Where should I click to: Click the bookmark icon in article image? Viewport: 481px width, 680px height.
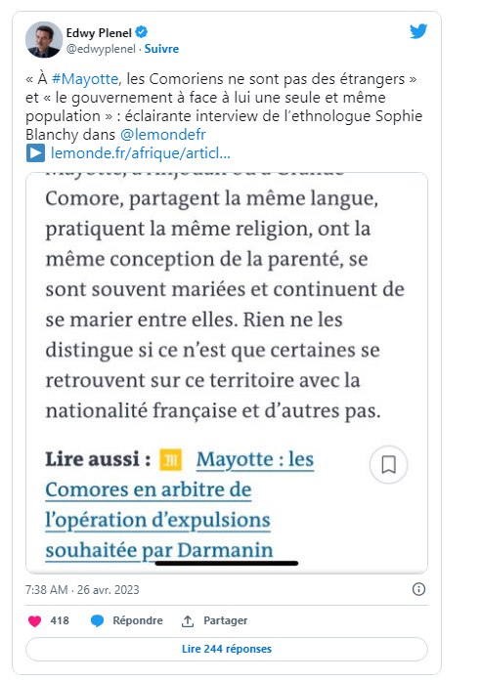(x=388, y=464)
